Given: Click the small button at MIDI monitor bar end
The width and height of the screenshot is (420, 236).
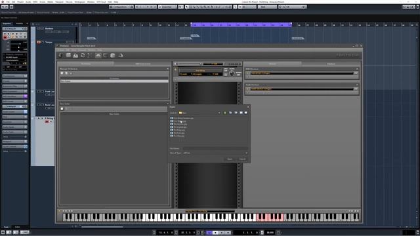Looking at the screenshot, I should (x=356, y=73).
